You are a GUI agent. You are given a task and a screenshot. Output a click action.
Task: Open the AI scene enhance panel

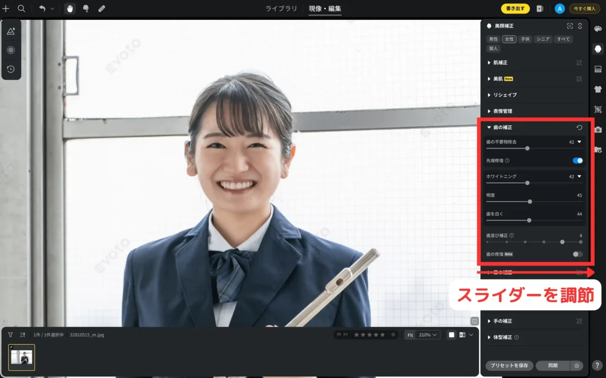pos(11,31)
